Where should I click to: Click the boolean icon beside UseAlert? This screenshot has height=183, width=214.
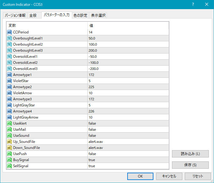(x=9, y=123)
